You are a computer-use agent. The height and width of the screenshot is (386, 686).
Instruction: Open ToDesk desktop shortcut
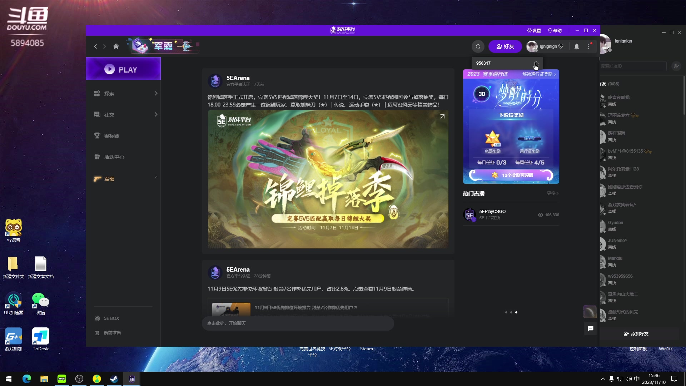pyautogui.click(x=41, y=340)
